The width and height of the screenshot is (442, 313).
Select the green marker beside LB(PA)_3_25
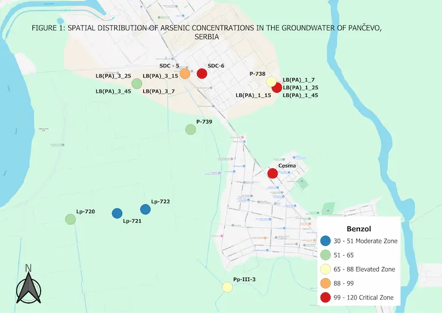tap(136, 83)
